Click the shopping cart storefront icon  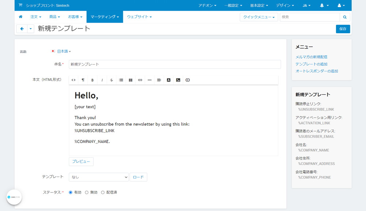[x=20, y=5]
